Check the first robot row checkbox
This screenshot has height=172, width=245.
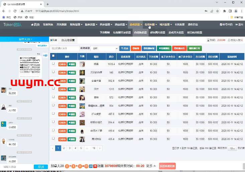point(53,64)
